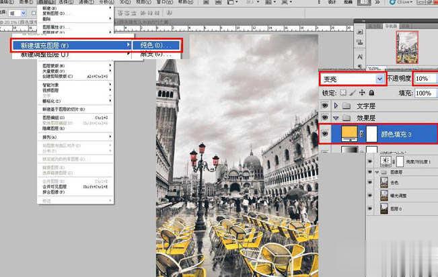Click the lock transparent pixels icon

pos(344,93)
